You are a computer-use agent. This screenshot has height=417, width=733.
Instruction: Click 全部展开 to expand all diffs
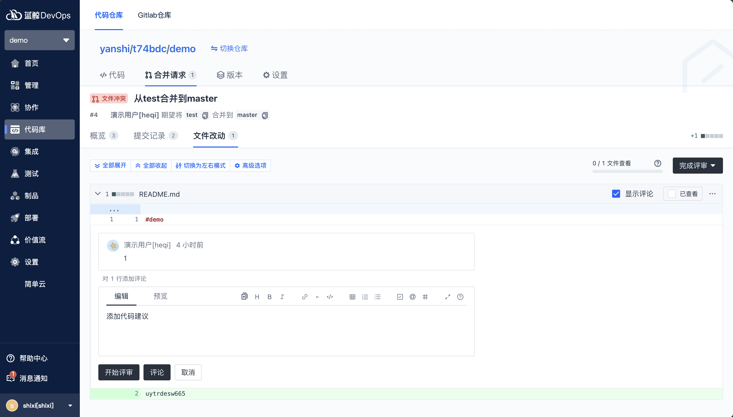(x=110, y=166)
